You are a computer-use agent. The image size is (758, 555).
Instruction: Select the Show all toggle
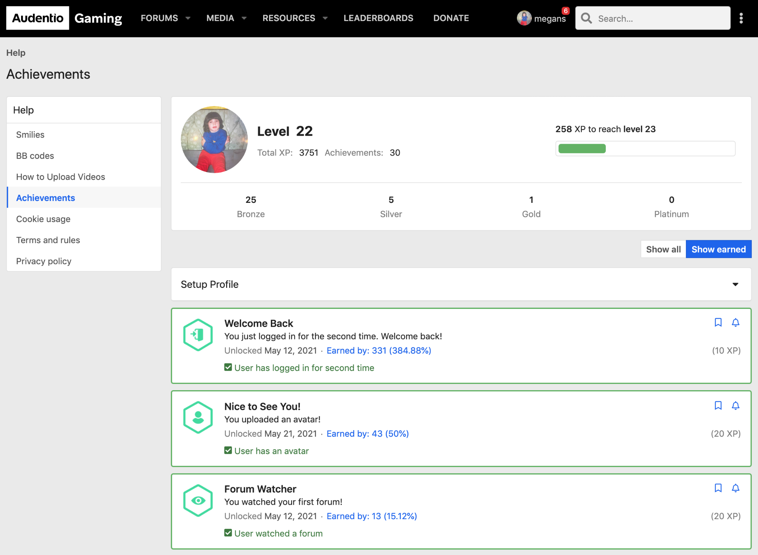tap(663, 249)
